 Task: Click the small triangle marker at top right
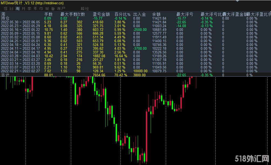[x=237, y=1]
